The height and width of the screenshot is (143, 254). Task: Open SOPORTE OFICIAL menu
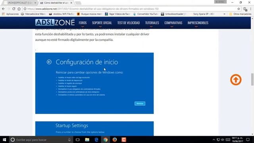pyautogui.click(x=102, y=23)
